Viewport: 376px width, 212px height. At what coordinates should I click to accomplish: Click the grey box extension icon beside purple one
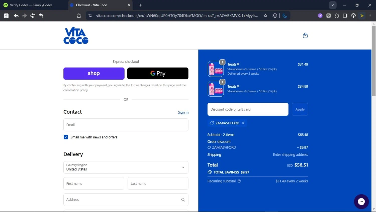328,16
